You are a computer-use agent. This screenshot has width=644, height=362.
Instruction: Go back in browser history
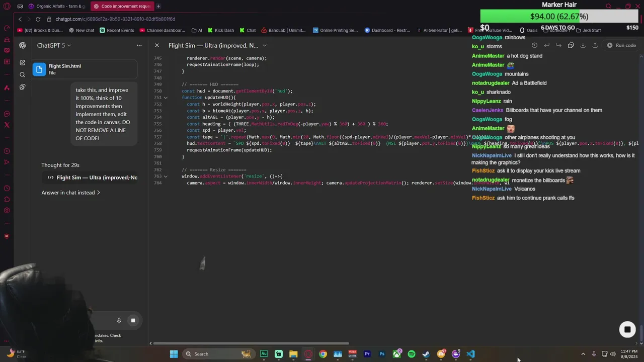20,19
